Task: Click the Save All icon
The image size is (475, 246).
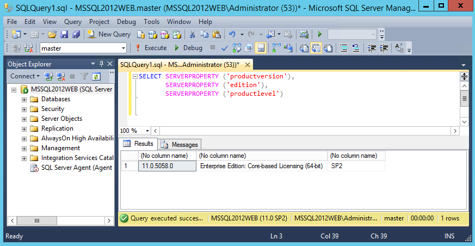Action: 76,34
